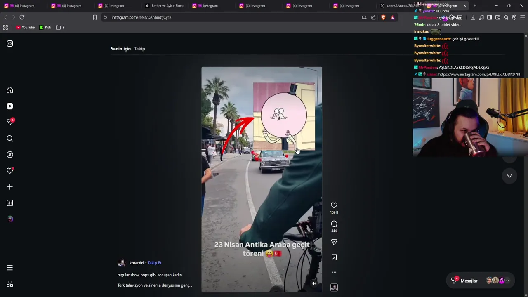Open the kotartici profile link
Image resolution: width=528 pixels, height=297 pixels.
(x=137, y=263)
